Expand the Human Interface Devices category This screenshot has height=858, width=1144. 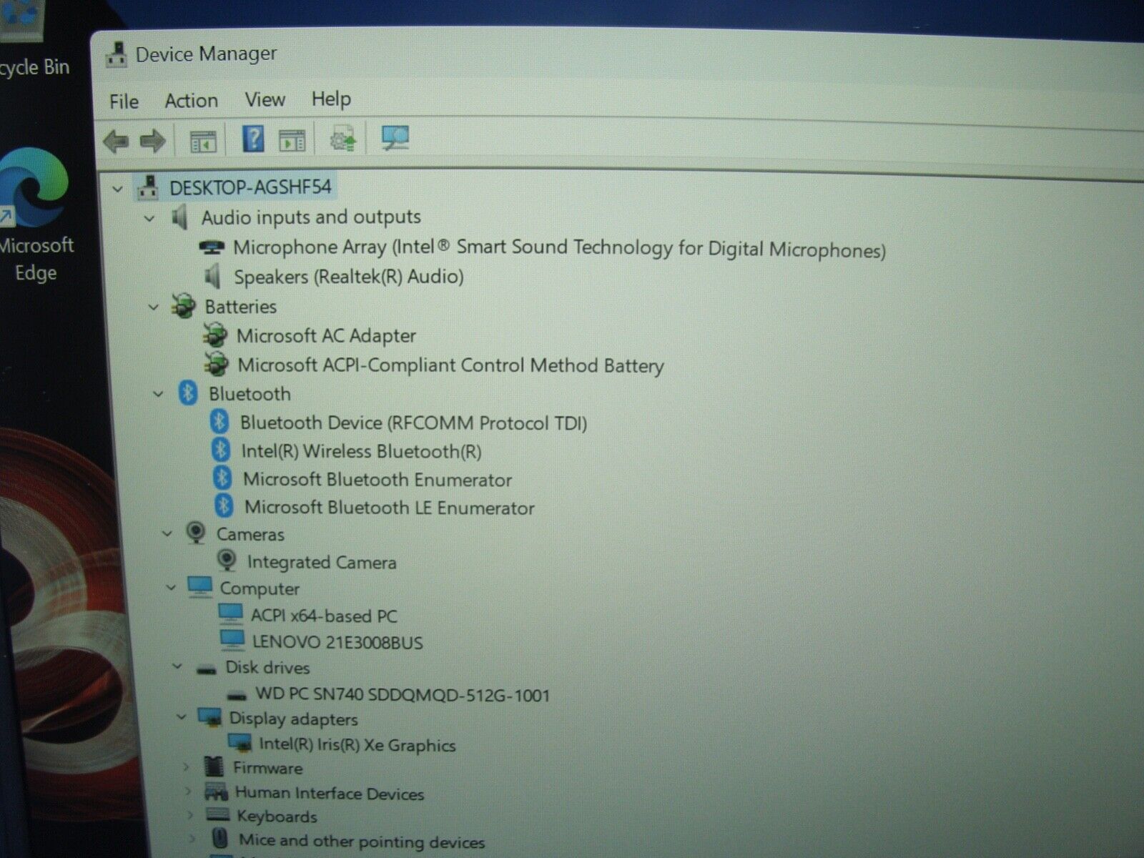tap(188, 792)
